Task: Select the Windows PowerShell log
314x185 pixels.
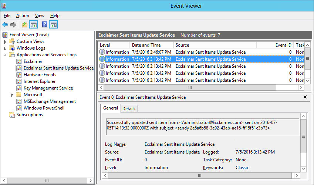Action: tap(44, 108)
